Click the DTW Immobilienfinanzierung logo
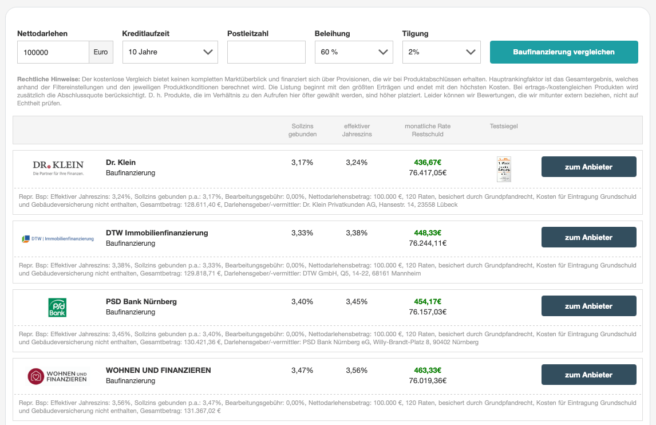This screenshot has height=425, width=656. coord(58,238)
